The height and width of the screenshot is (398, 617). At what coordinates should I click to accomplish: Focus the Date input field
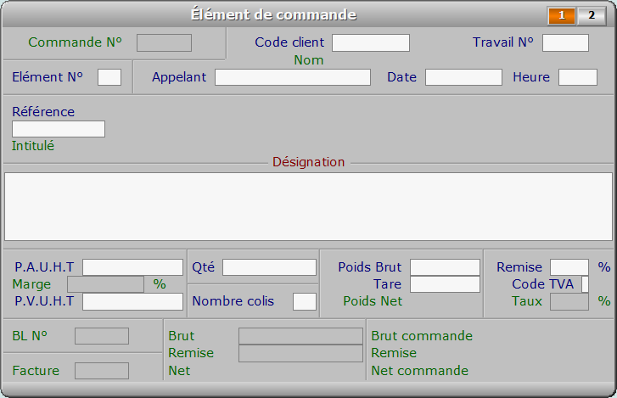click(463, 77)
